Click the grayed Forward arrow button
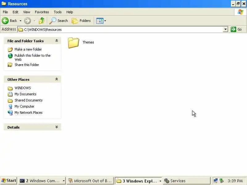The image size is (247, 185). 27,21
